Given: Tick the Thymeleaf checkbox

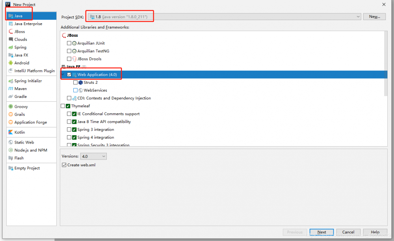Looking at the screenshot, I should 63,106.
